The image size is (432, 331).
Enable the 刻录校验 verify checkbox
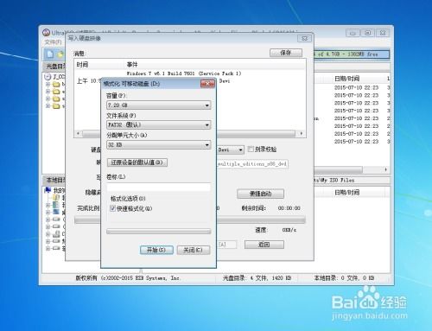(251, 149)
